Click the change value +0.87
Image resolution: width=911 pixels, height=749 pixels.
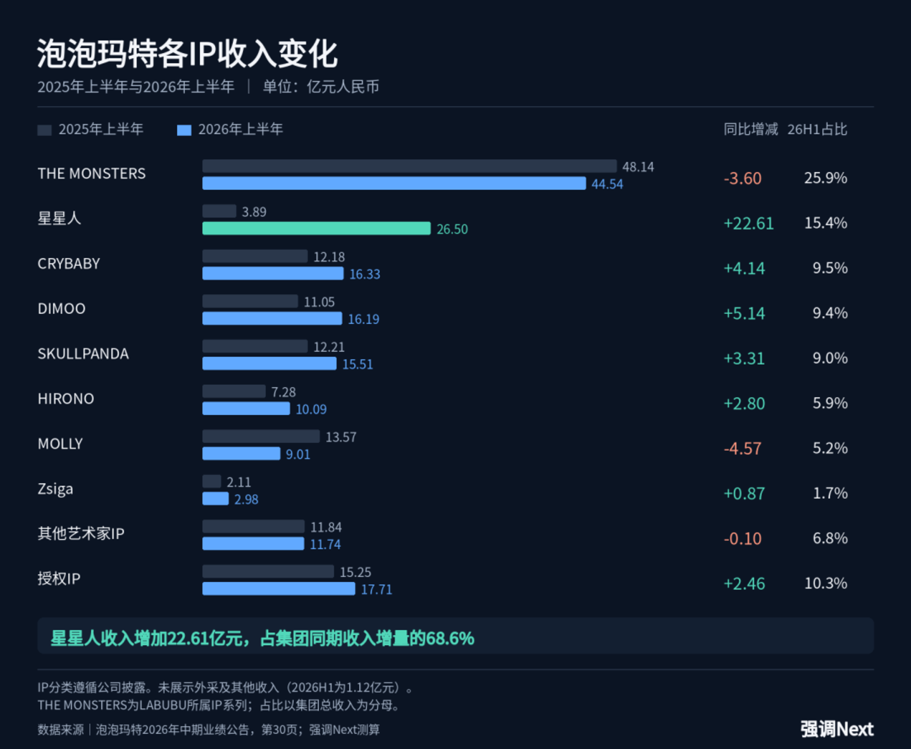(745, 493)
